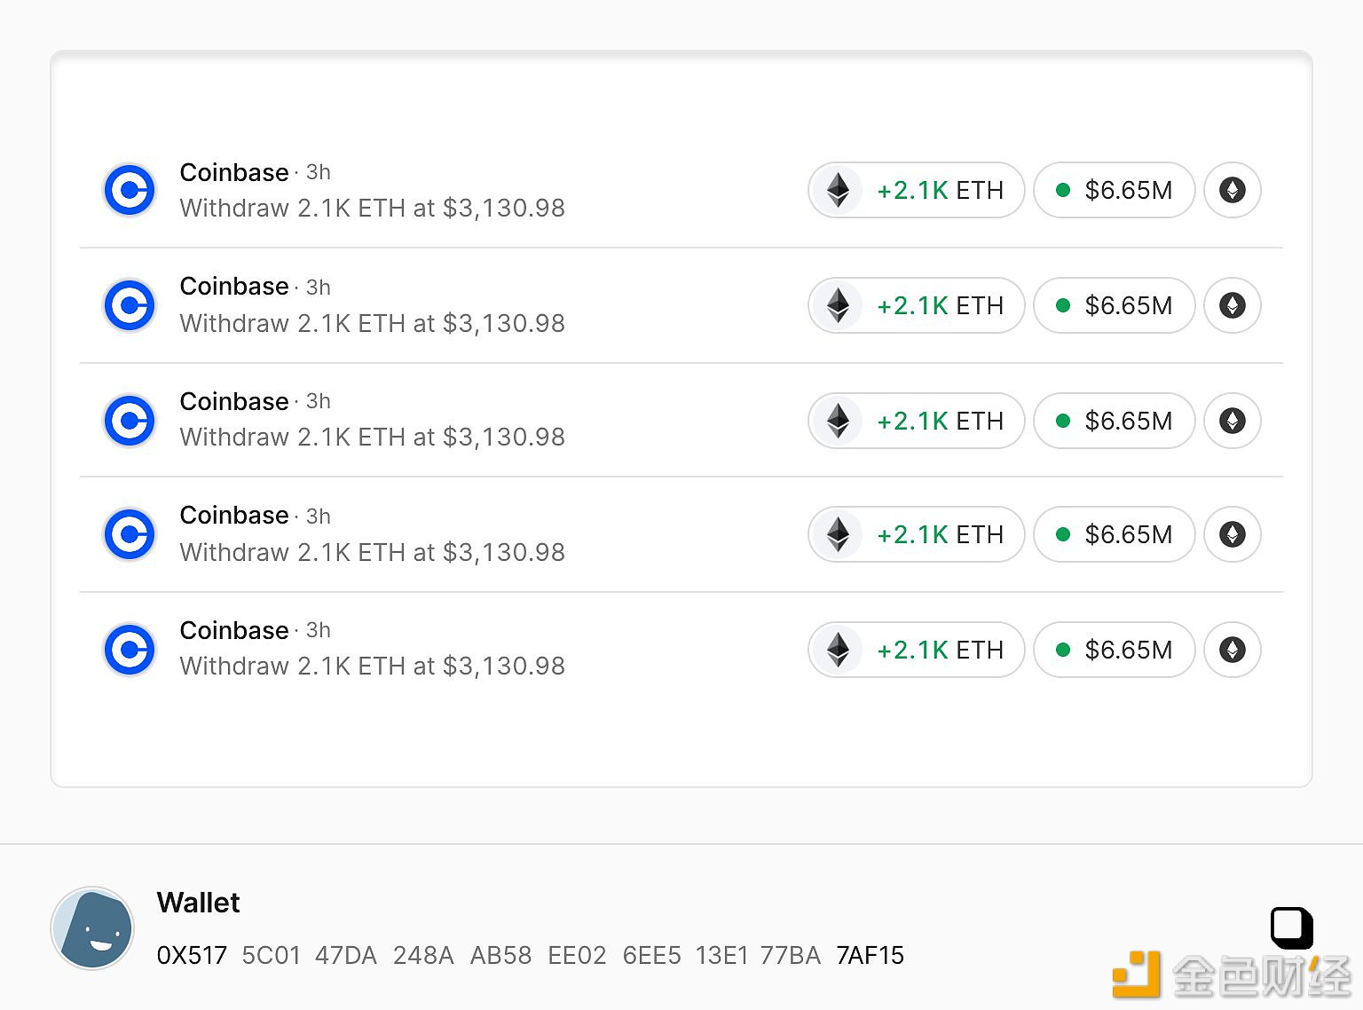Click the '3h' timestamp in the first row

click(x=319, y=172)
